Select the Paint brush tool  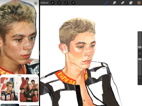click(x=106, y=3)
